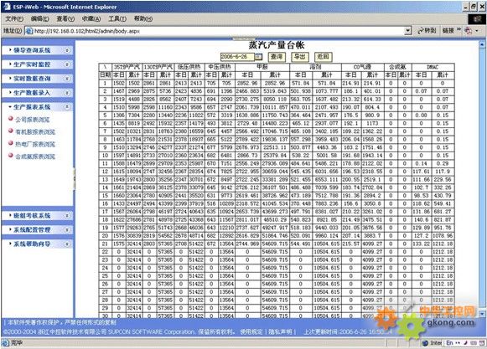Expand the 系统配置管理 sidebar section
This screenshot has height=349, width=487.
pyautogui.click(x=37, y=230)
